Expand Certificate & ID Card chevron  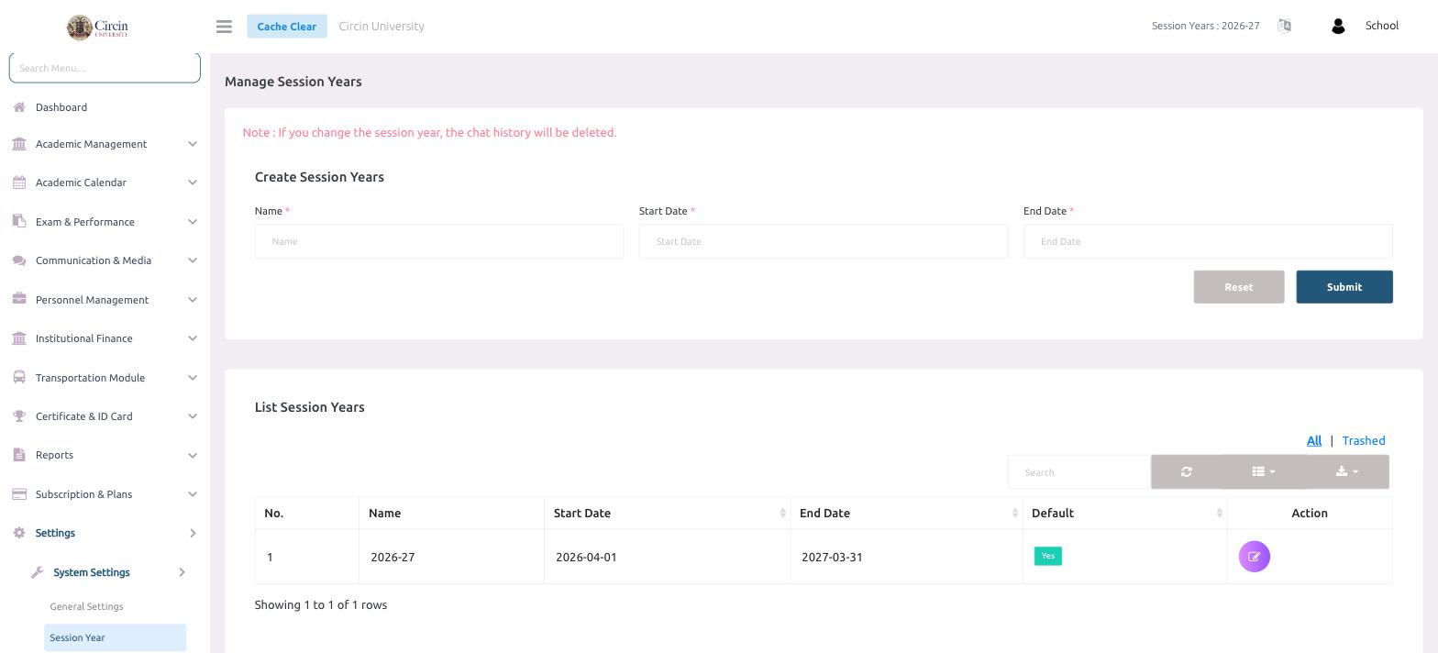pos(193,416)
